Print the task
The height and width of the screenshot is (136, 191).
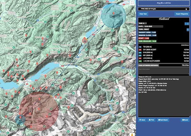click(x=151, y=120)
